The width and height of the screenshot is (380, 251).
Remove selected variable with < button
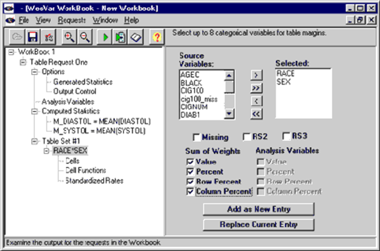pyautogui.click(x=256, y=101)
